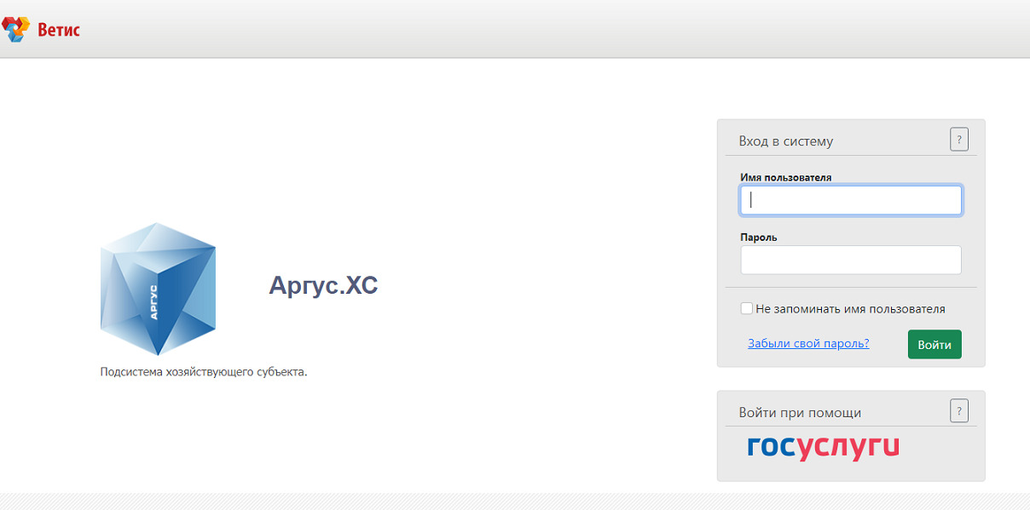
Task: Open the Ветис header title link
Action: tap(59, 31)
